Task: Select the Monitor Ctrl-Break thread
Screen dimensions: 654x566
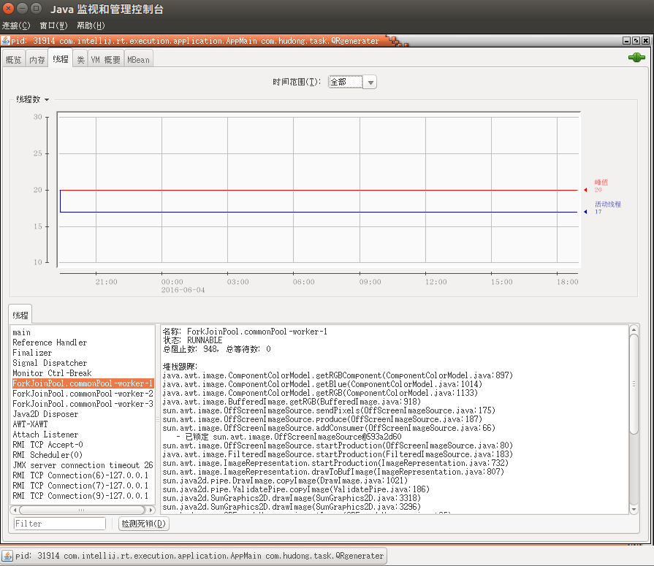Action: [x=83, y=373]
